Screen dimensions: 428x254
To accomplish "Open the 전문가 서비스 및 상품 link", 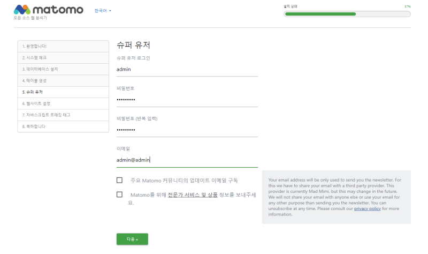I will pyautogui.click(x=193, y=195).
